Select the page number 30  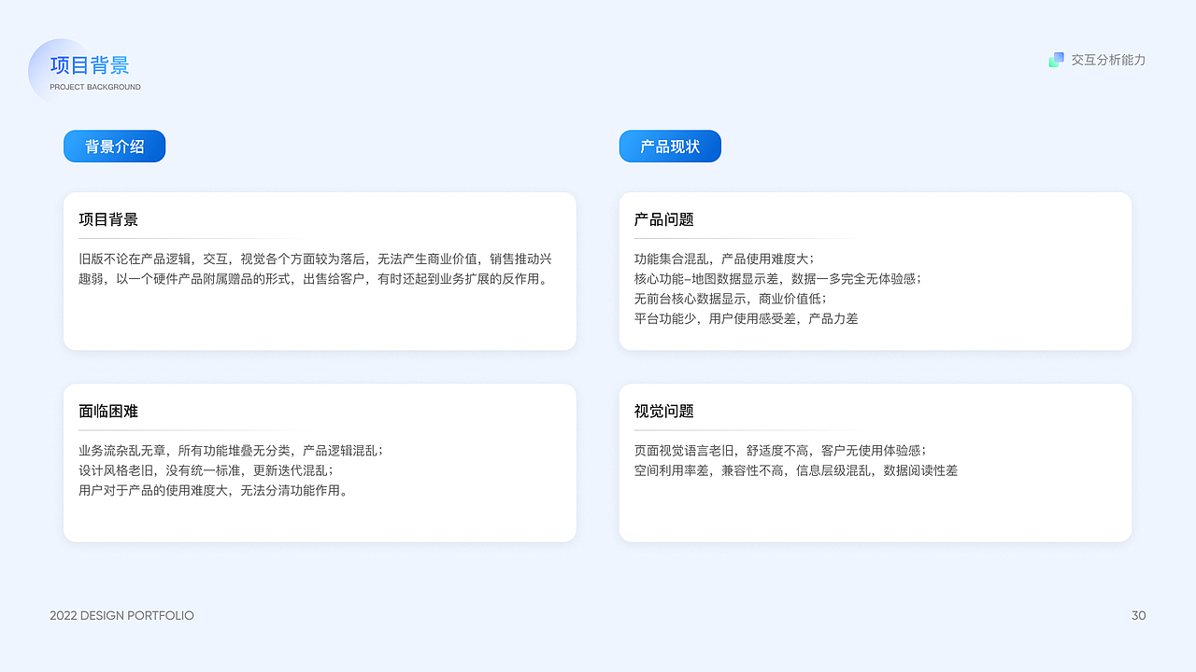[x=1138, y=615]
